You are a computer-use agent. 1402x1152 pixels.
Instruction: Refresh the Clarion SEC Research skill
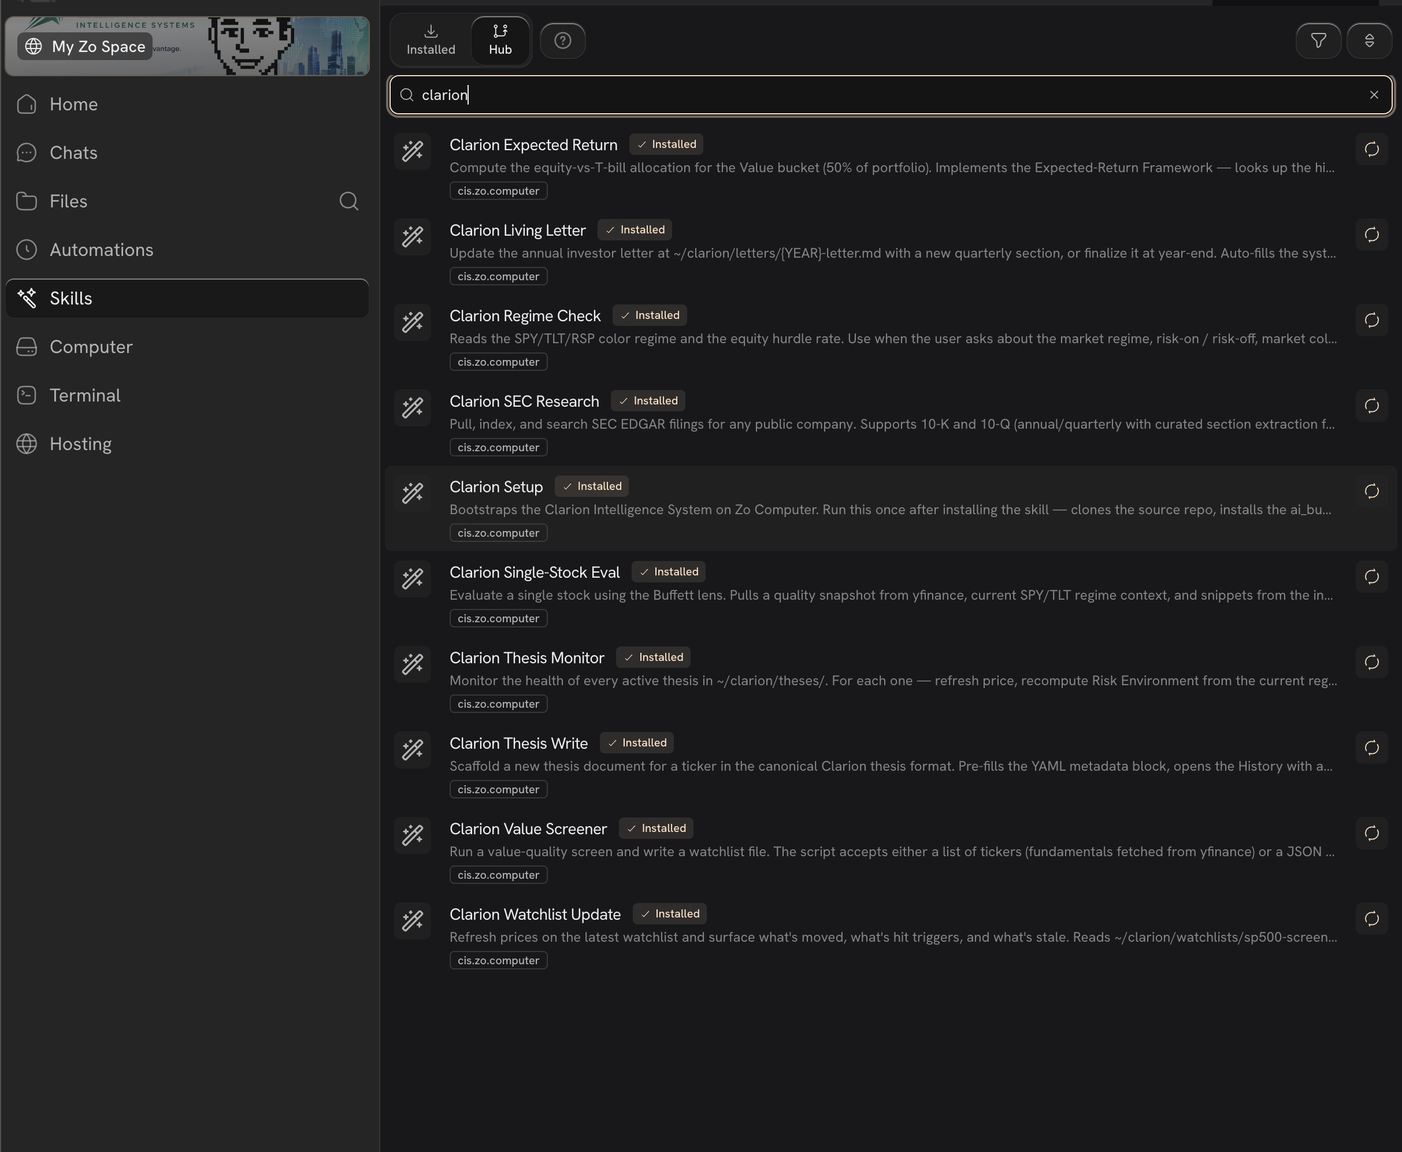click(1371, 406)
